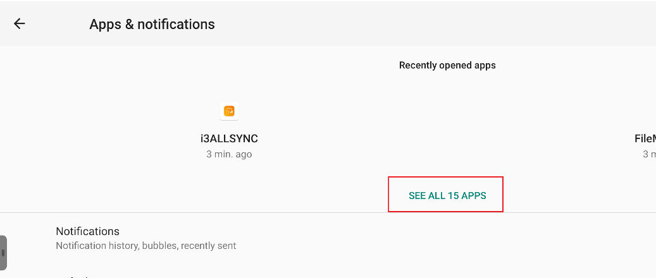The height and width of the screenshot is (278, 656).
Task: Click the "Apps & notifications" page title
Action: (152, 25)
